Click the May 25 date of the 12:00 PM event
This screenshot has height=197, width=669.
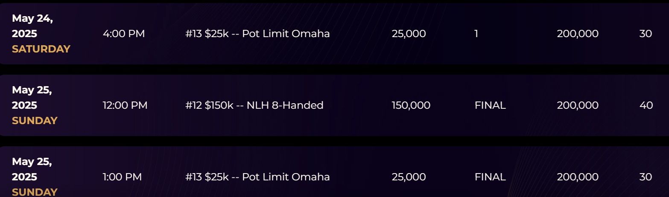coord(32,98)
